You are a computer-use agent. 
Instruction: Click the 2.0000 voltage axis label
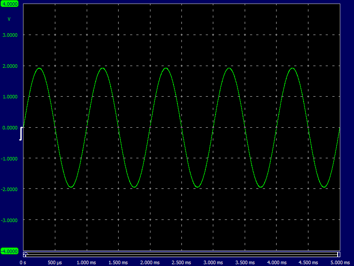coord(10,66)
